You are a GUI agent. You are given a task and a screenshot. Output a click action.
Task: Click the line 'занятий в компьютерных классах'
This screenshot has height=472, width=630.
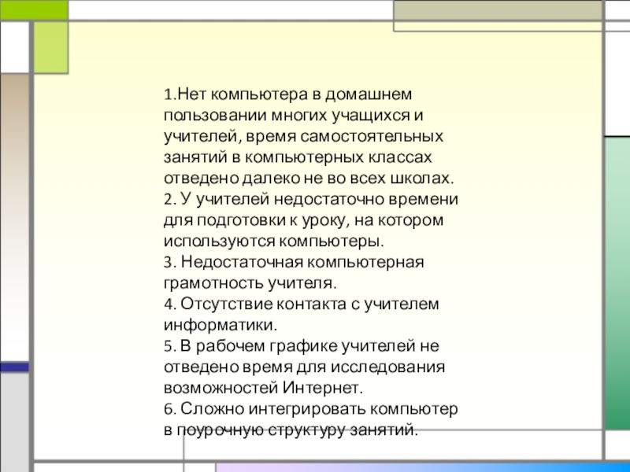coord(298,157)
